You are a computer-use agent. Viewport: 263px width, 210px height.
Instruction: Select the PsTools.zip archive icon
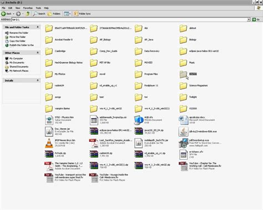[x=49, y=154]
